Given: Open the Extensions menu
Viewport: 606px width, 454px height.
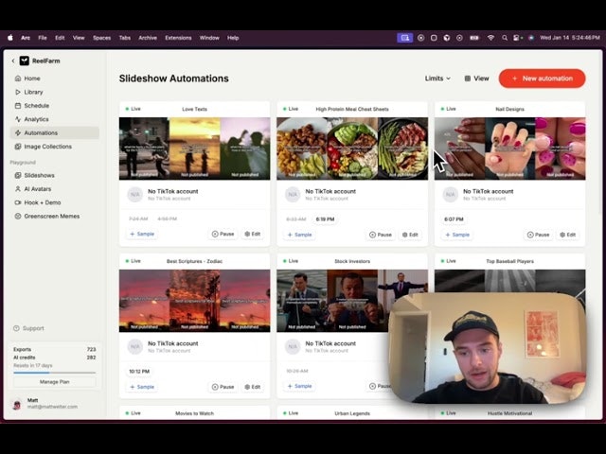Looking at the screenshot, I should [178, 38].
